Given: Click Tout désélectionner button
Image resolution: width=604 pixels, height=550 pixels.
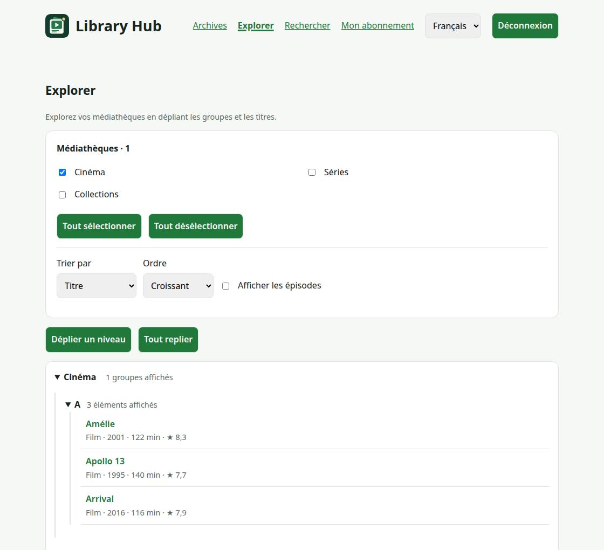Looking at the screenshot, I should (x=196, y=226).
